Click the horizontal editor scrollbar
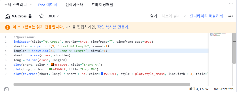Viewport: 237px width, 92px height. coord(102,84)
